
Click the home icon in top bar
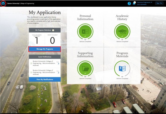coord(3,3)
